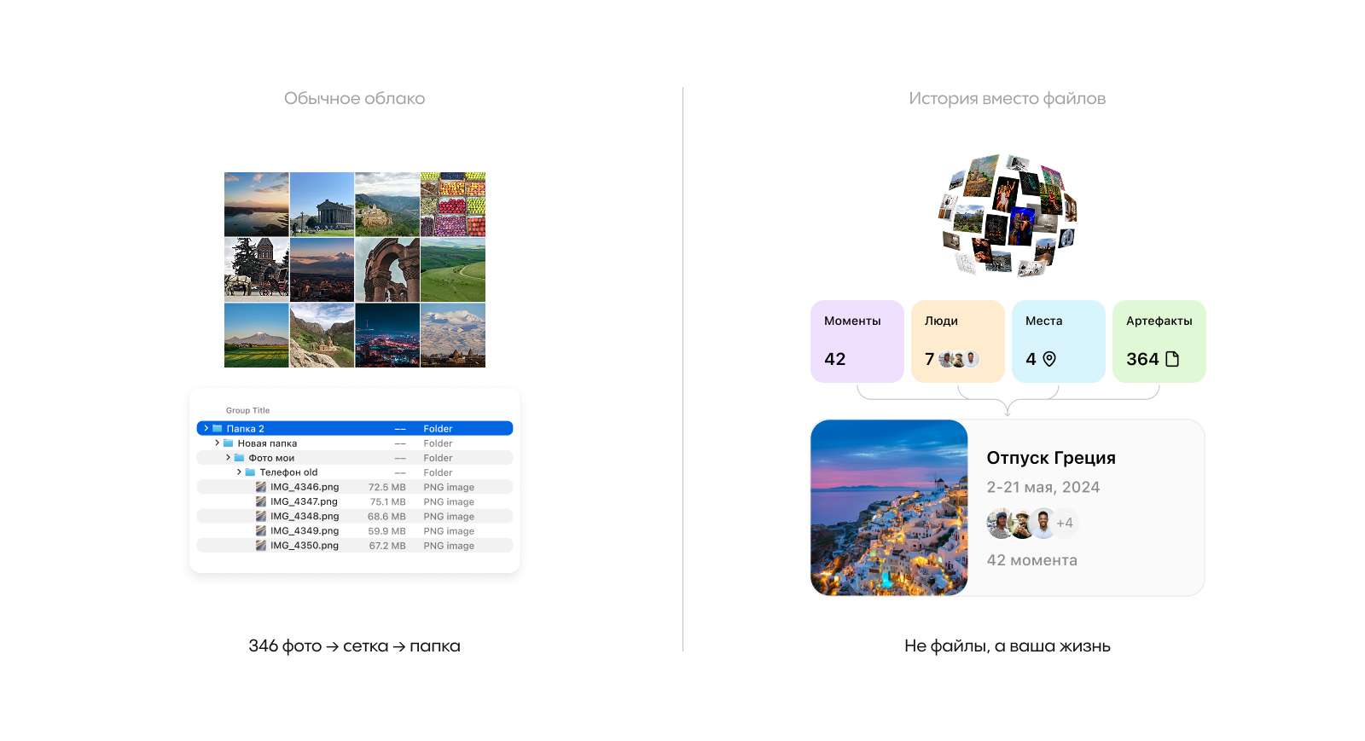Viewport: 1365px width, 741px height.
Task: Select the Папка 2 row name
Action: pos(246,429)
